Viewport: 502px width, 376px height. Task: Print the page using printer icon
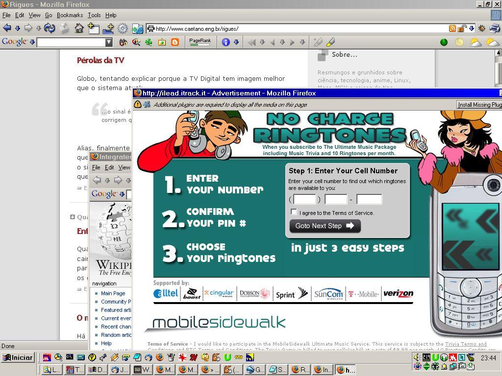[495, 28]
